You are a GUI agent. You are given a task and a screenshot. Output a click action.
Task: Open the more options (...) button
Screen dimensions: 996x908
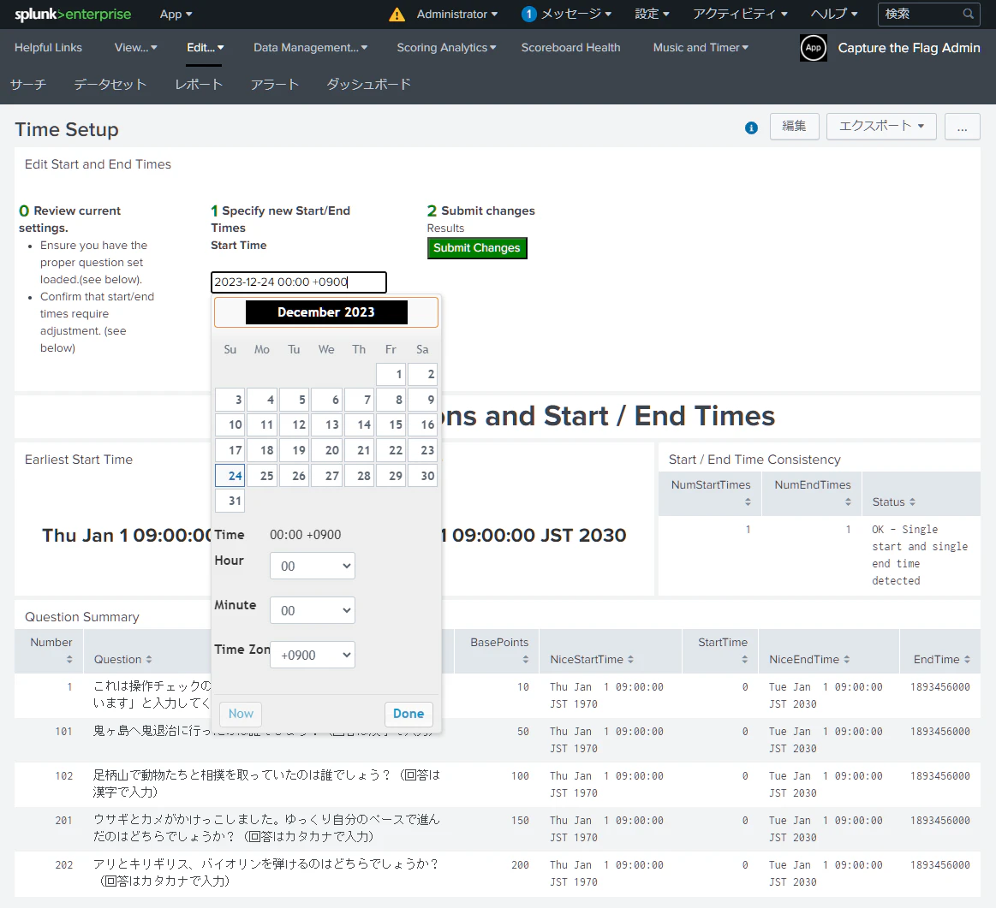(963, 127)
